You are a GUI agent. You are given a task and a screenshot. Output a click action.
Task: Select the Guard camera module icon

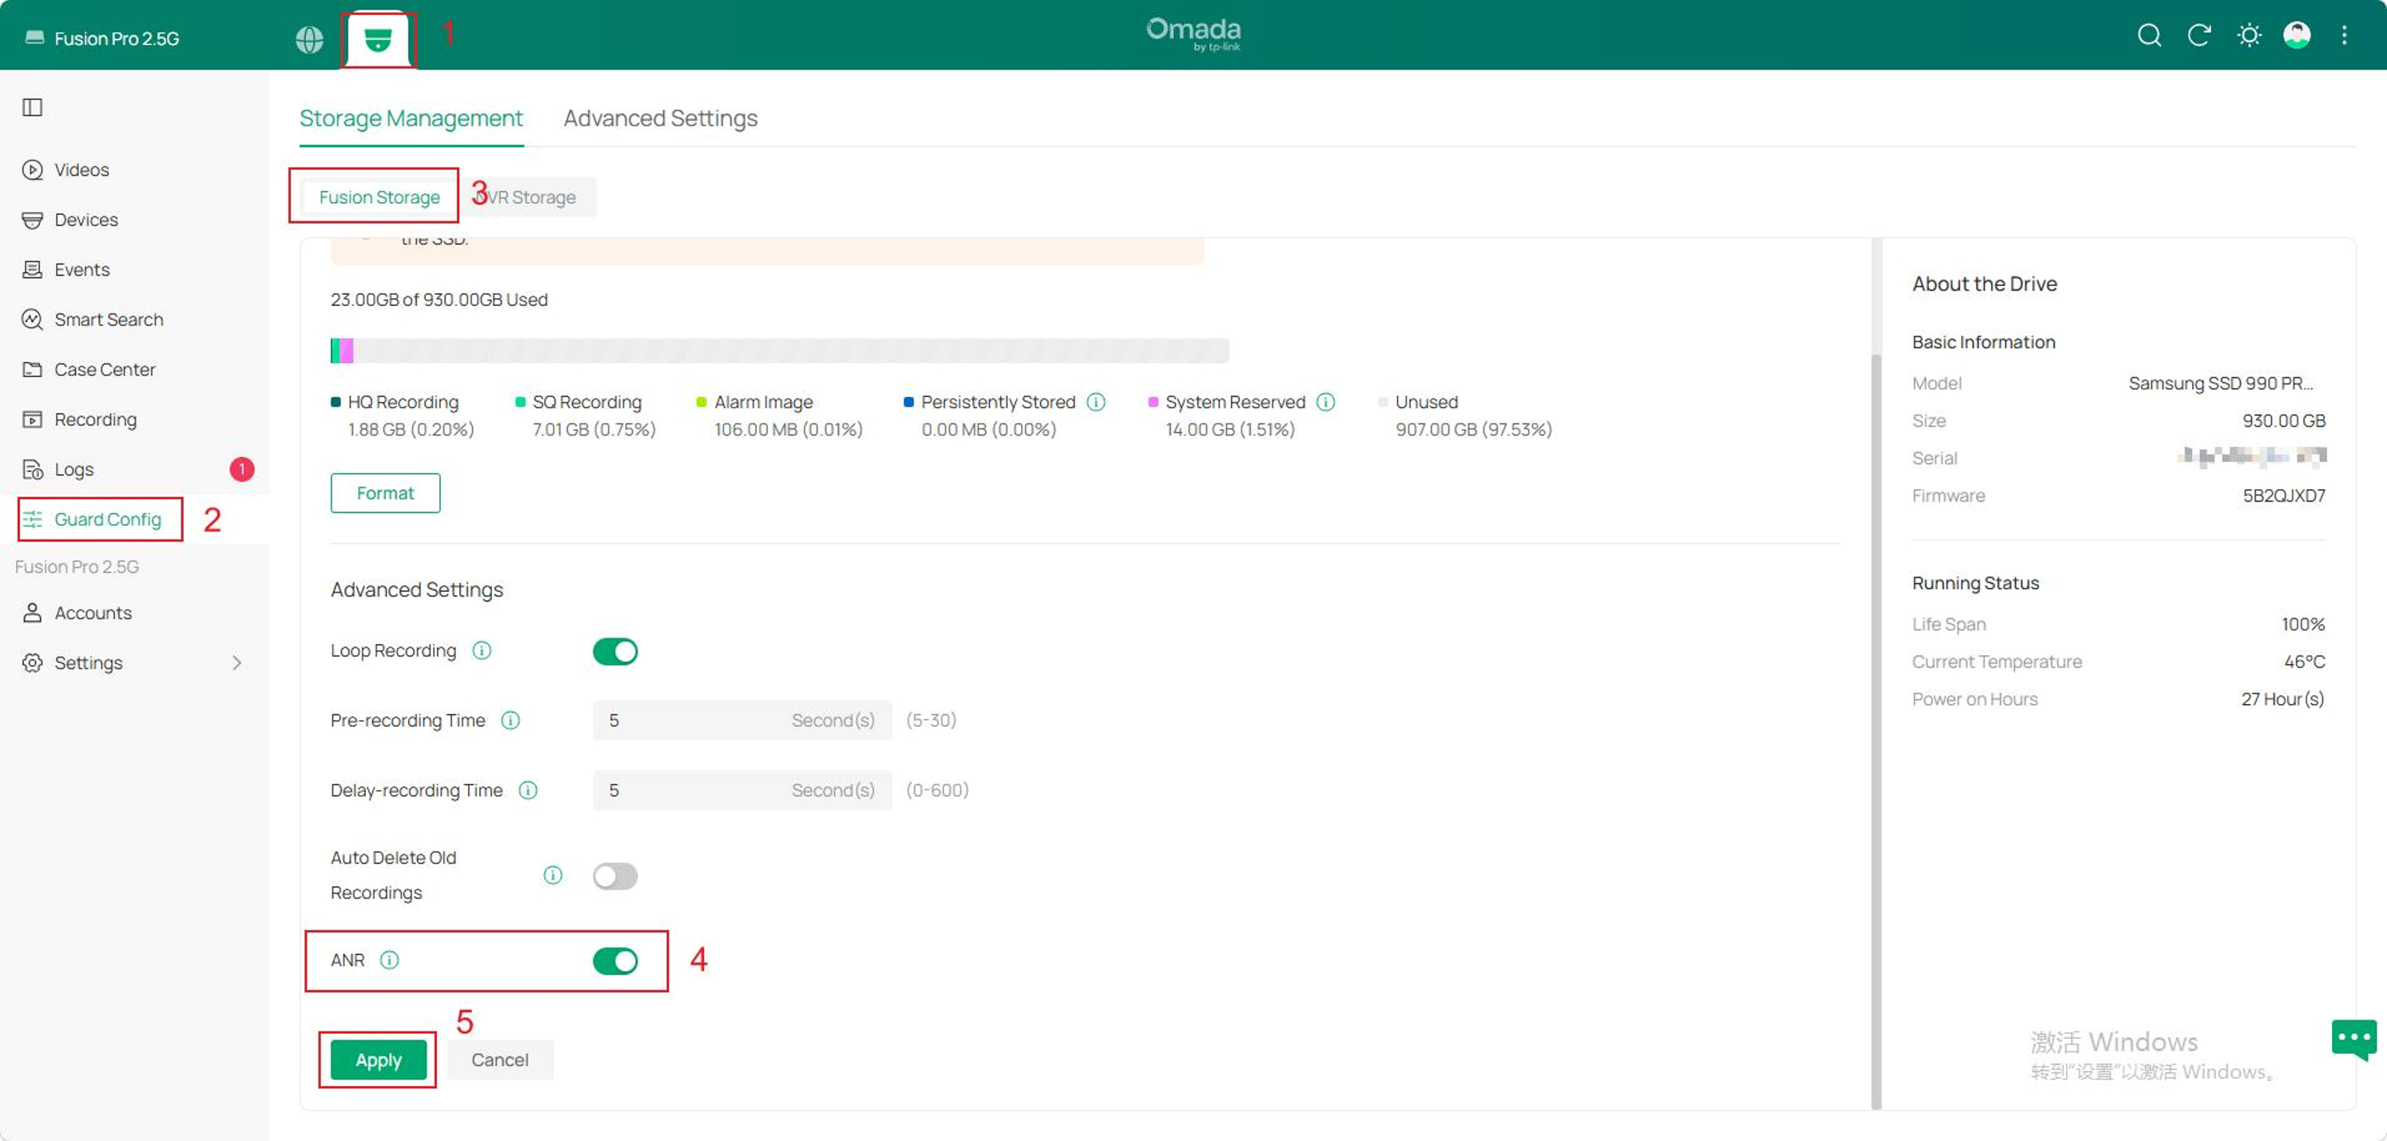click(x=378, y=39)
